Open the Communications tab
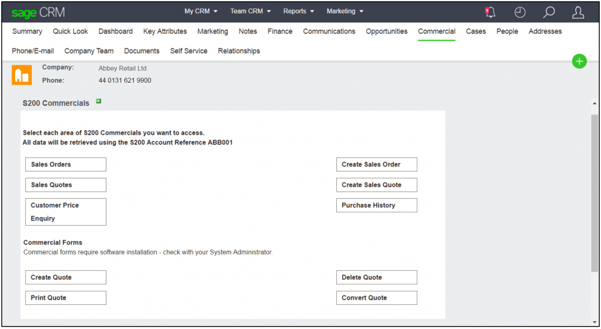This screenshot has height=329, width=601. 329,32
